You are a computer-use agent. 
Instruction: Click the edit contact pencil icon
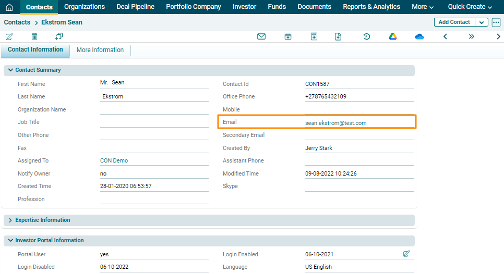(x=9, y=36)
